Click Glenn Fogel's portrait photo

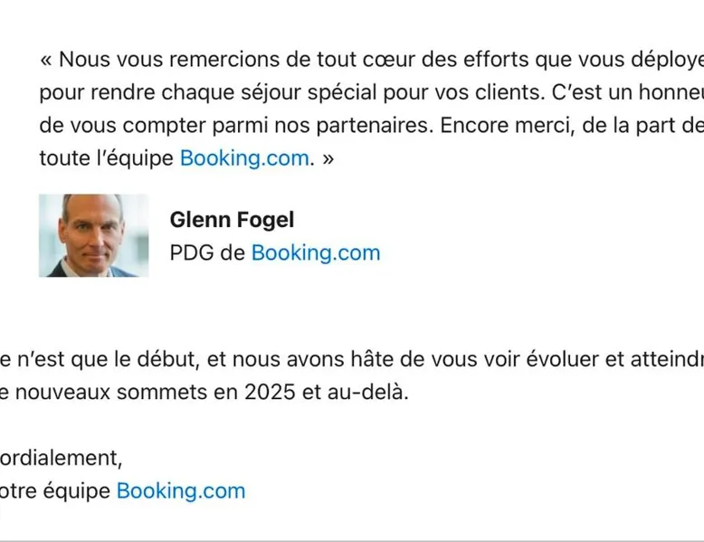point(93,236)
